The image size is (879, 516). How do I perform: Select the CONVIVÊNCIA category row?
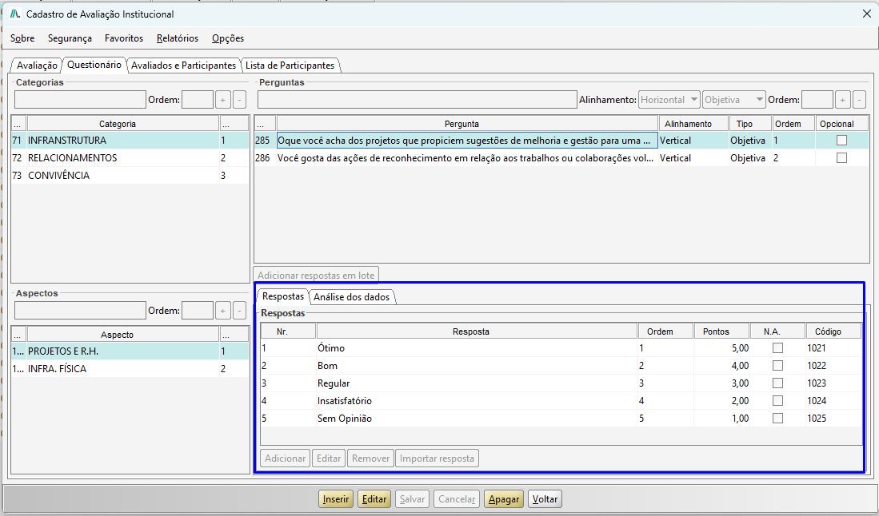click(130, 175)
